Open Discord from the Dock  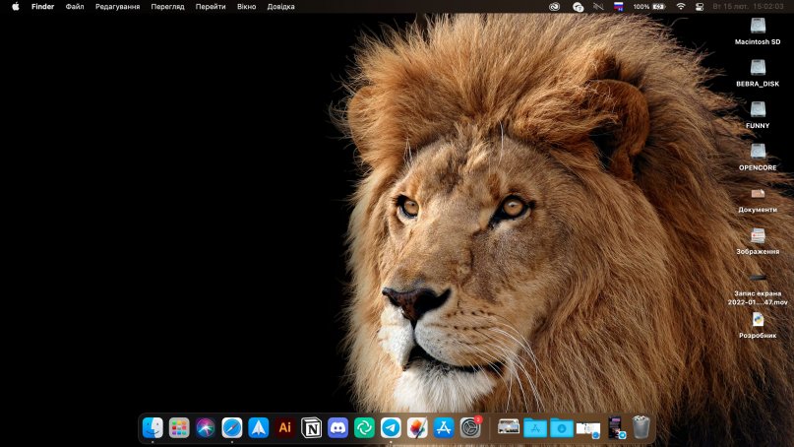[x=338, y=427]
